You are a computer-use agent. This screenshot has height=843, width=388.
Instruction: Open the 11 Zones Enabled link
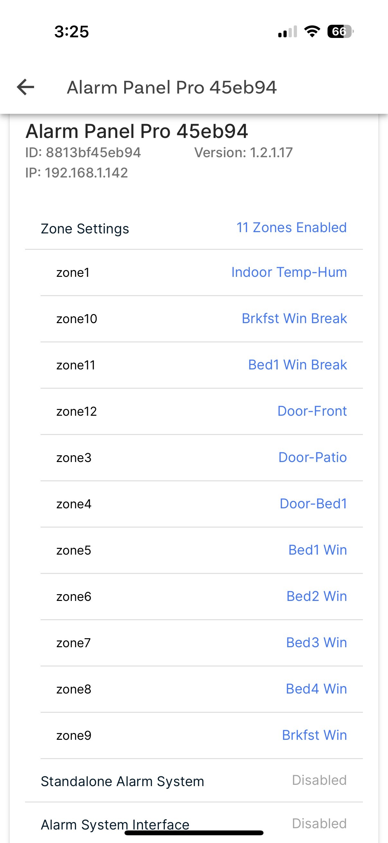tap(291, 227)
